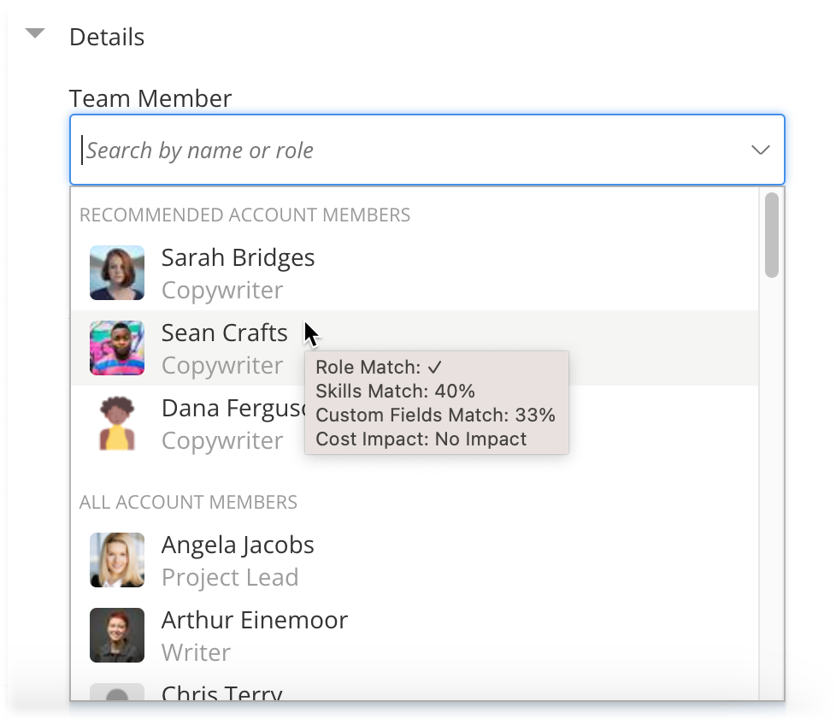
Task: Click Sean Crafts' avatar image
Action: tap(117, 348)
